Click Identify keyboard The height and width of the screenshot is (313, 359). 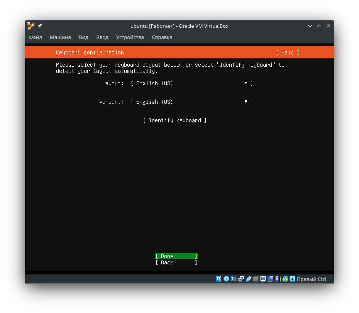(174, 120)
